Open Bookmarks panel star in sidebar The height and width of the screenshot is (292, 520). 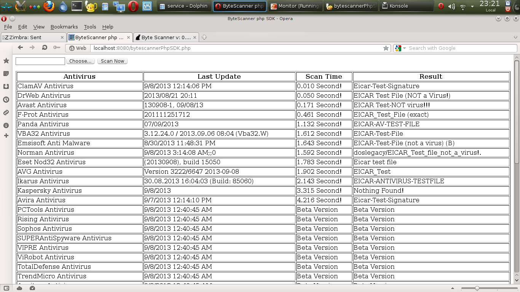click(6, 61)
